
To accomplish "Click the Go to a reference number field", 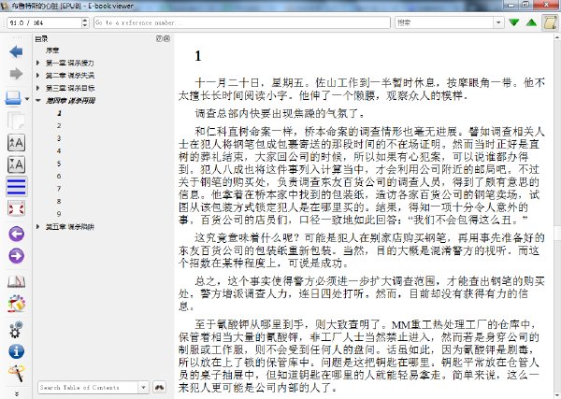I will 242,22.
